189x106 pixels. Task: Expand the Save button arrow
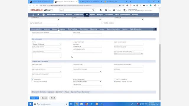38,98
